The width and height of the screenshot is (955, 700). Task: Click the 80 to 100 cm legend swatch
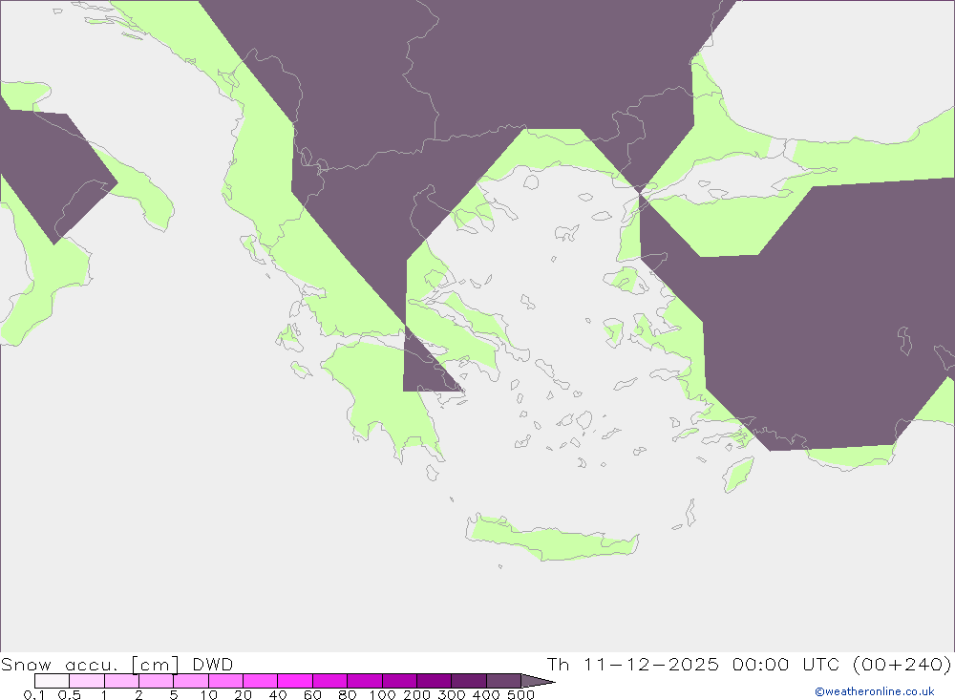(x=365, y=681)
